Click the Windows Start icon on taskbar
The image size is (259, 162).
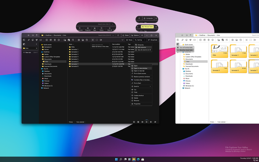116,159
